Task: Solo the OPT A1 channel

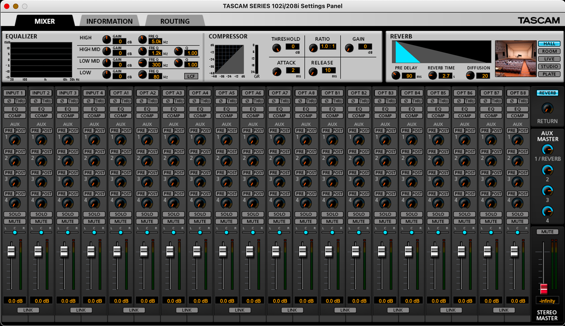Action: (120, 214)
